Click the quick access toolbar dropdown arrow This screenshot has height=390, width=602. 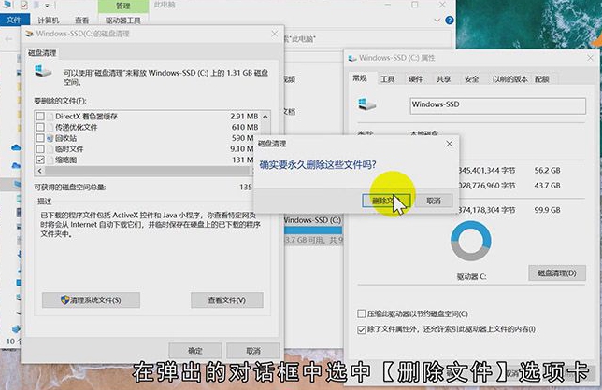pos(47,6)
